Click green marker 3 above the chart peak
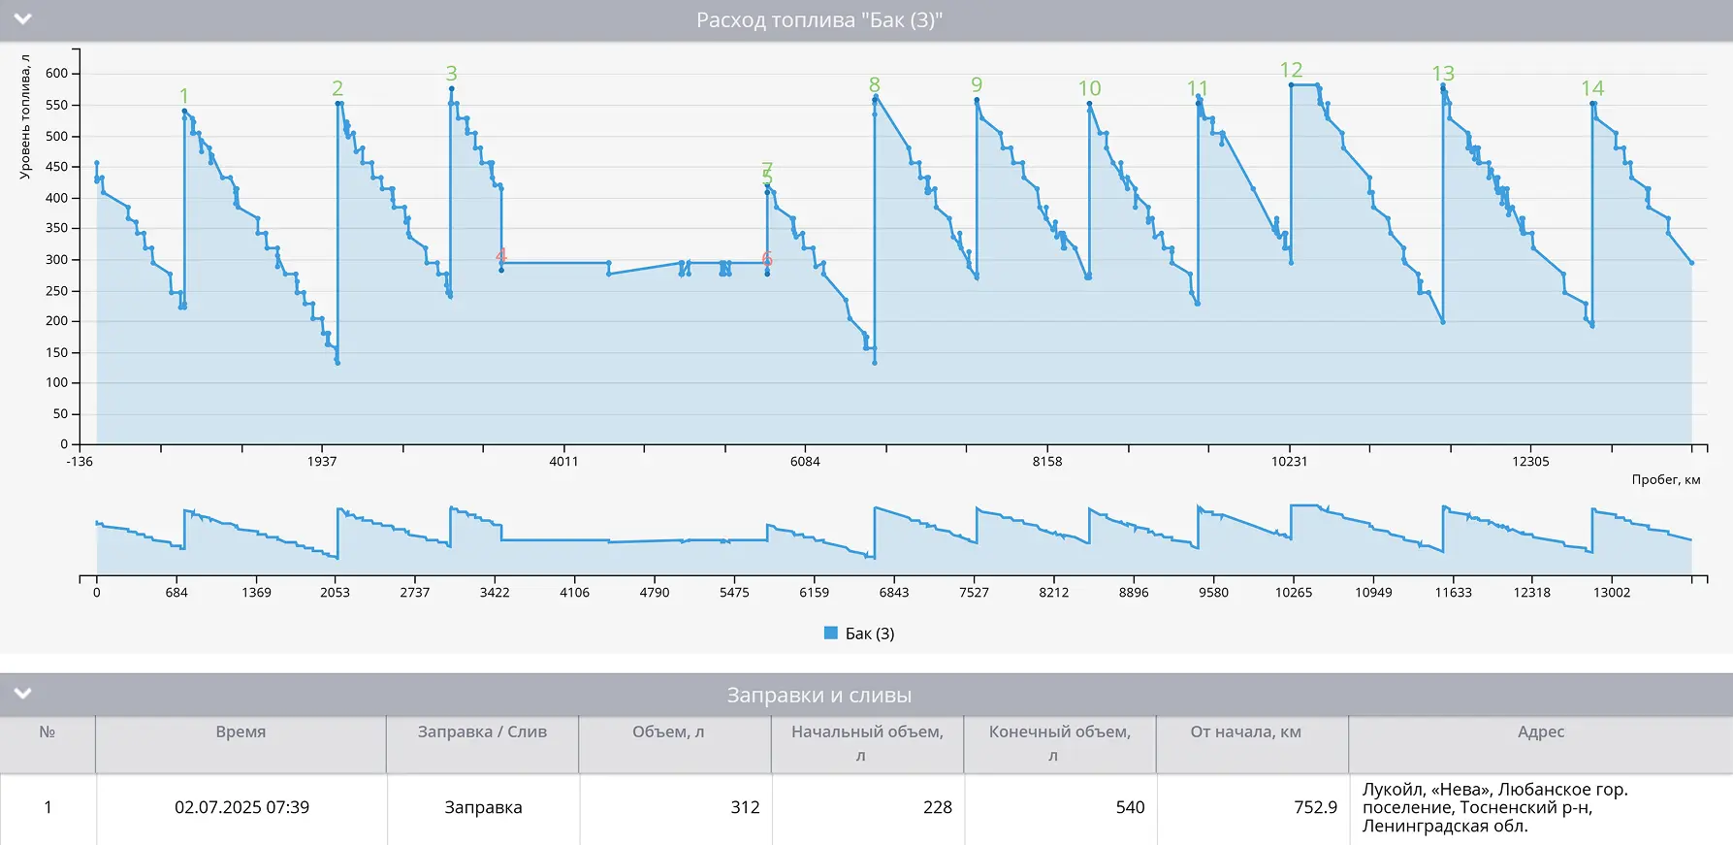The width and height of the screenshot is (1733, 845). [451, 74]
